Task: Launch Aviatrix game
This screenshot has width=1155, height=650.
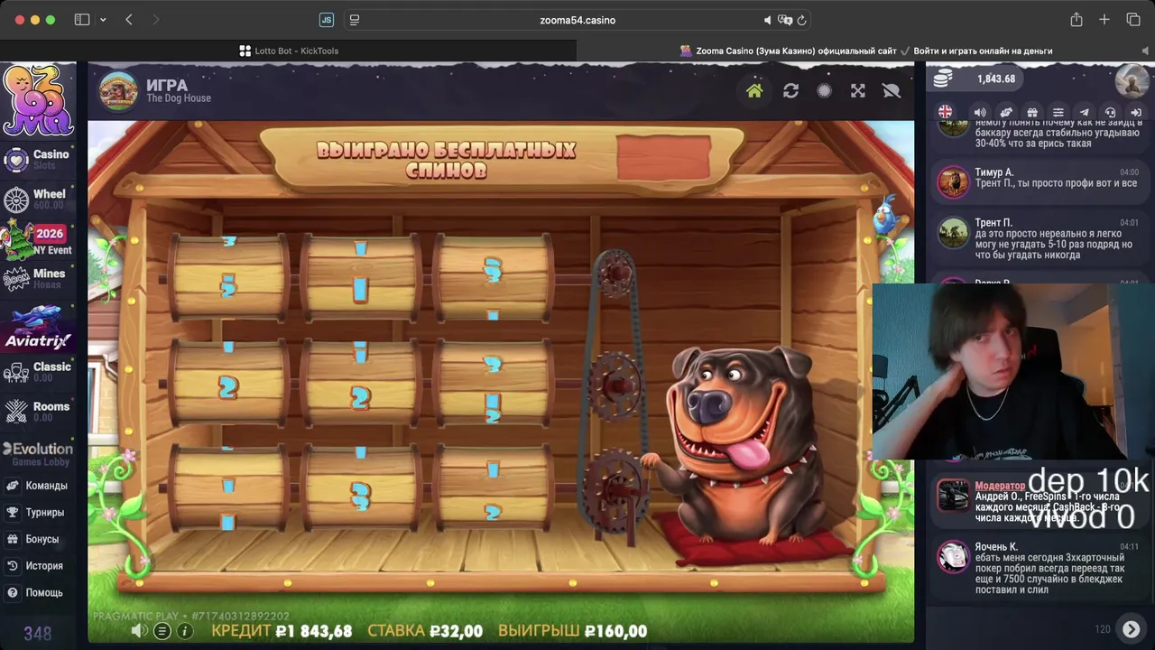Action: [38, 329]
